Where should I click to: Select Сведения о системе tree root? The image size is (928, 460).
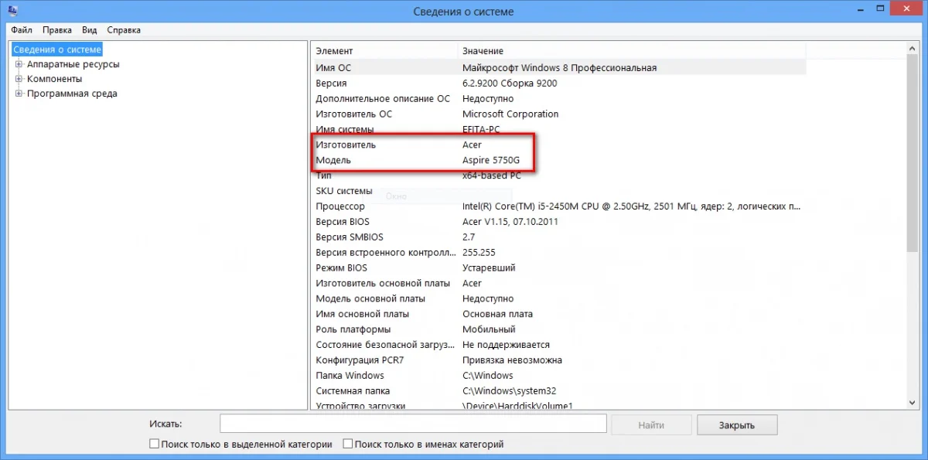(57, 49)
